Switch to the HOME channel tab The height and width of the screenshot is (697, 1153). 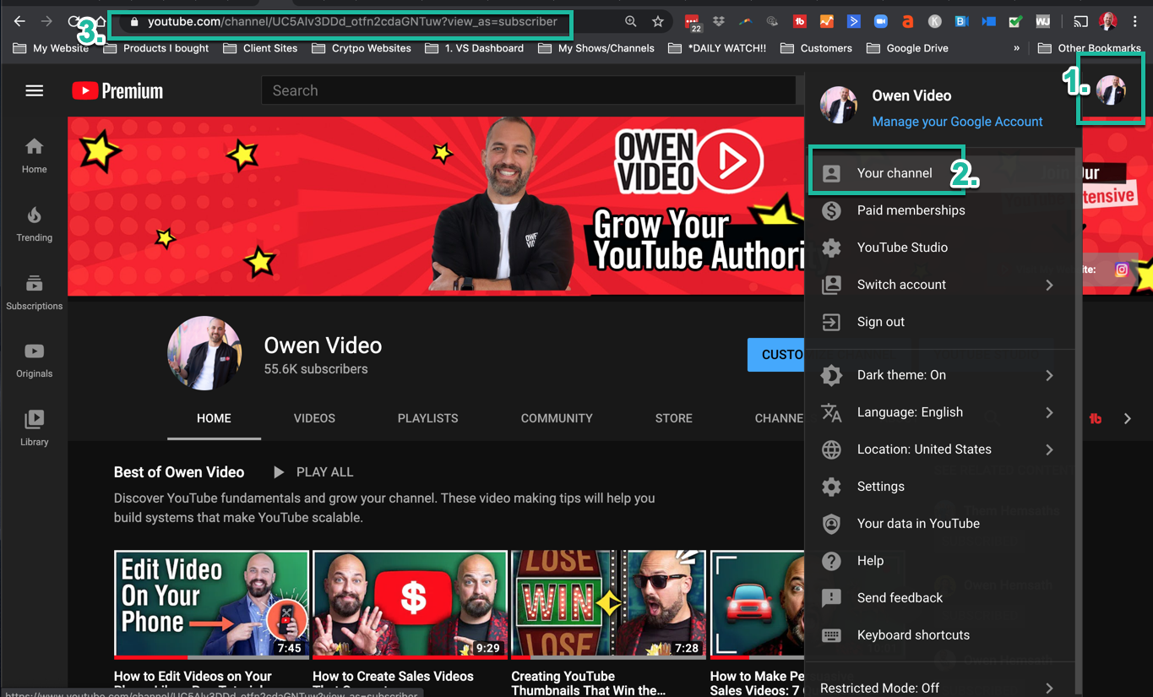tap(214, 418)
